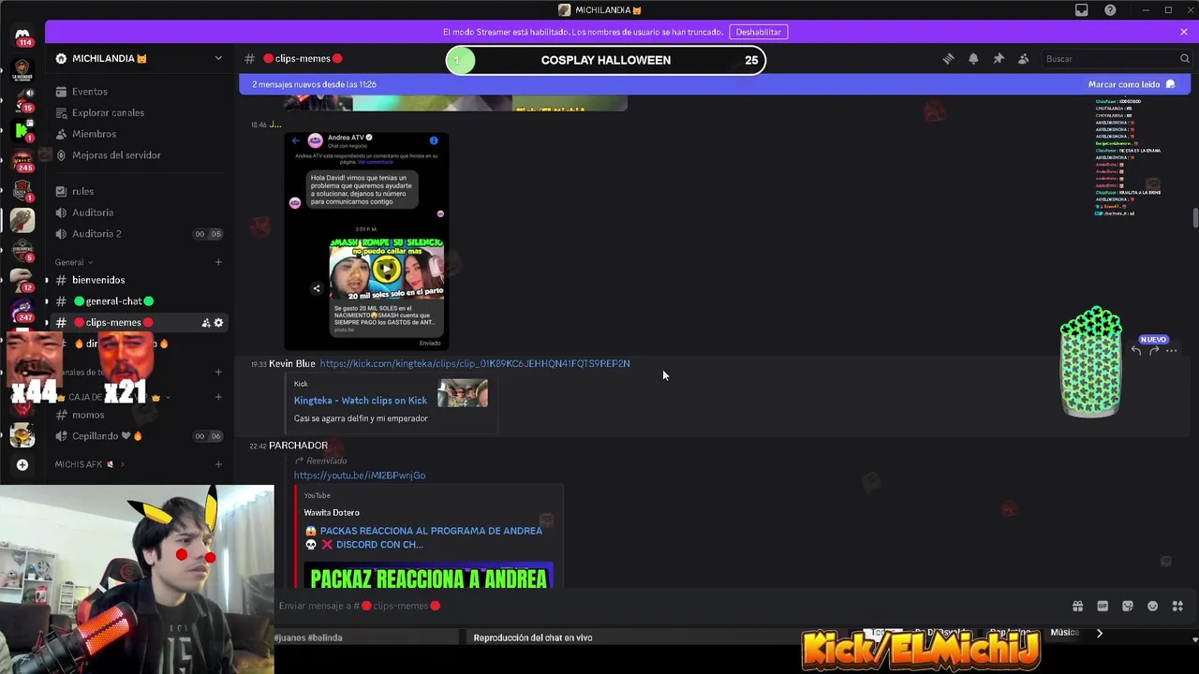Open help icon in title bar
1199x674 pixels.
(1110, 10)
